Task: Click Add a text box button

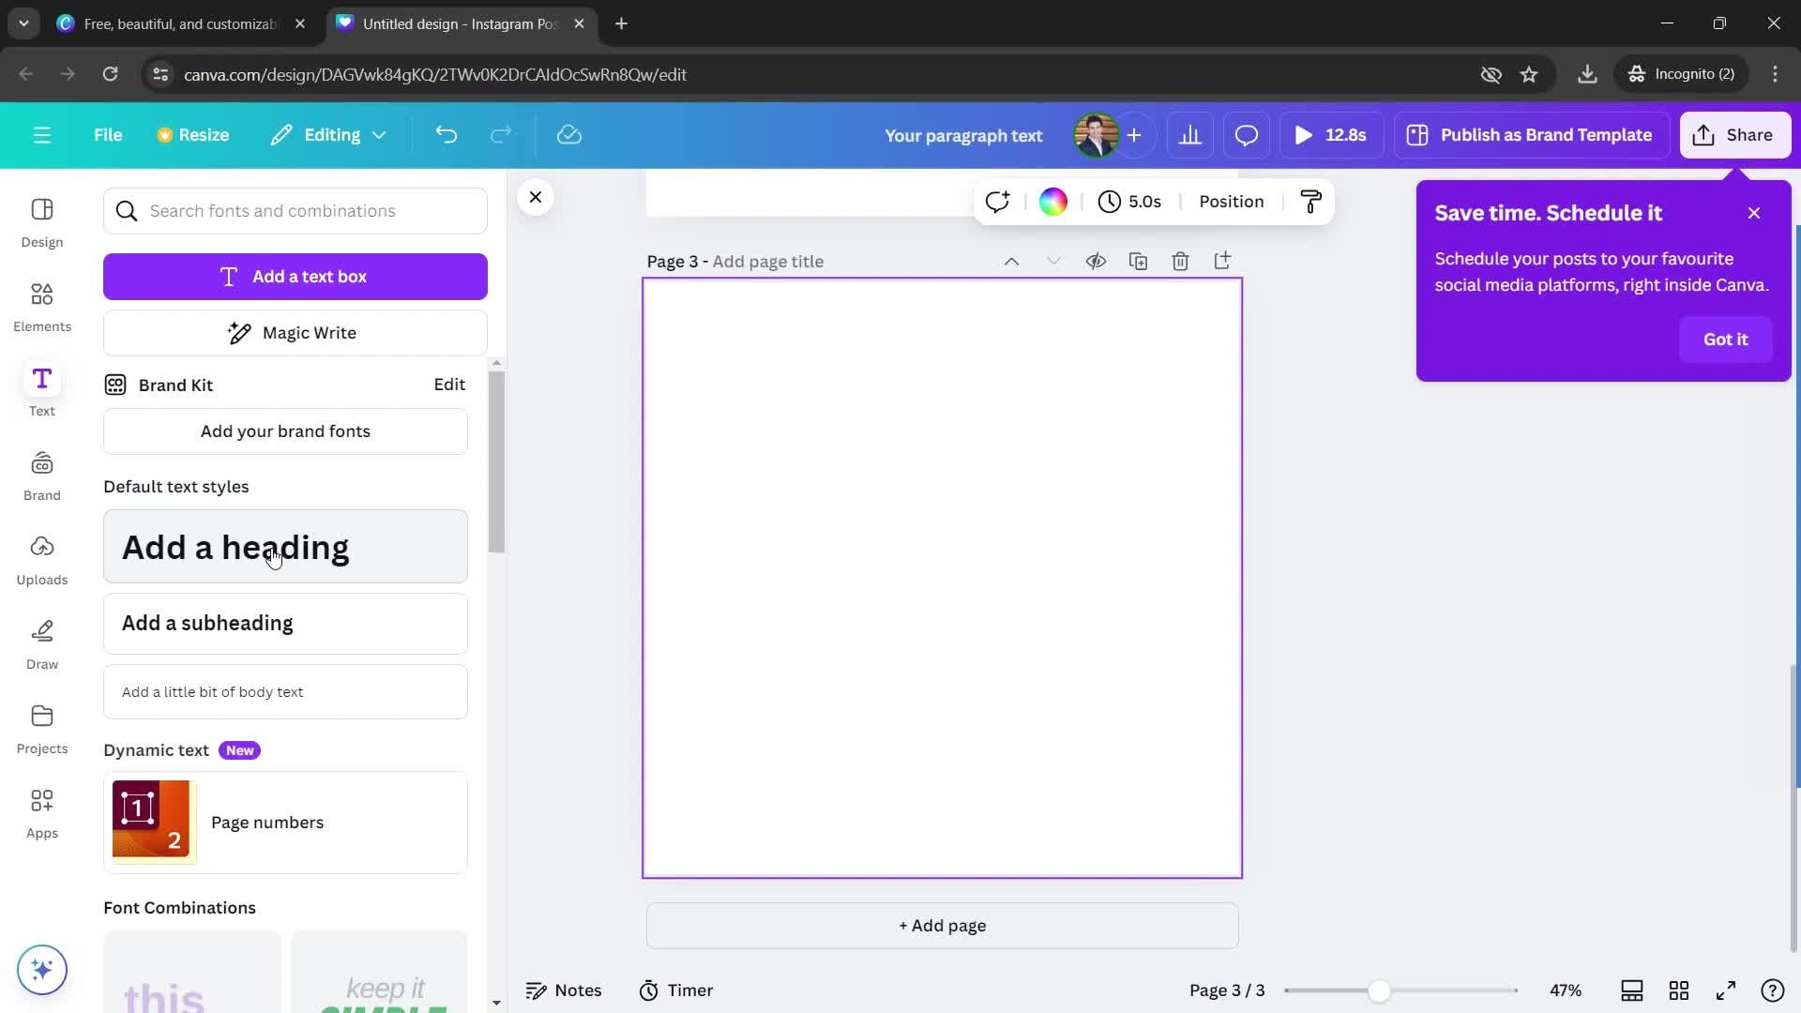Action: coord(295,276)
